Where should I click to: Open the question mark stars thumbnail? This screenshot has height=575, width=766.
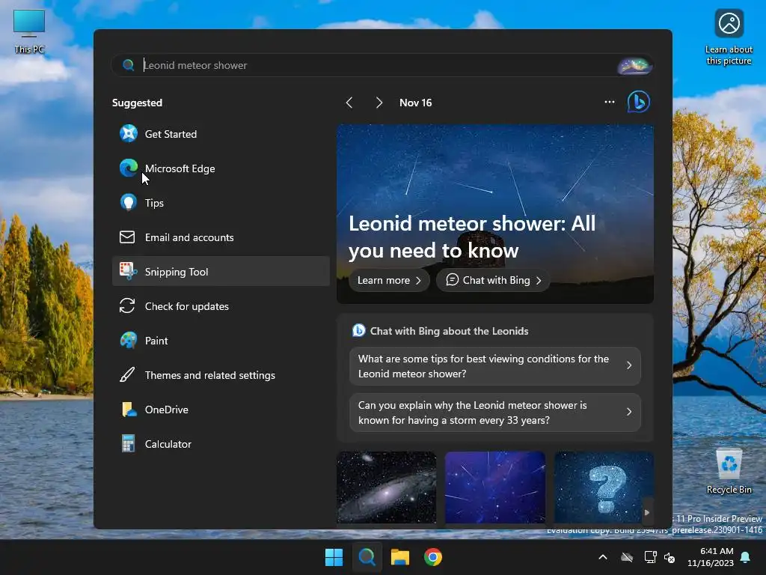pyautogui.click(x=604, y=487)
